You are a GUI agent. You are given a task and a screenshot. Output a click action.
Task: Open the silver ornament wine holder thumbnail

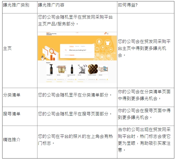(x=82, y=69)
